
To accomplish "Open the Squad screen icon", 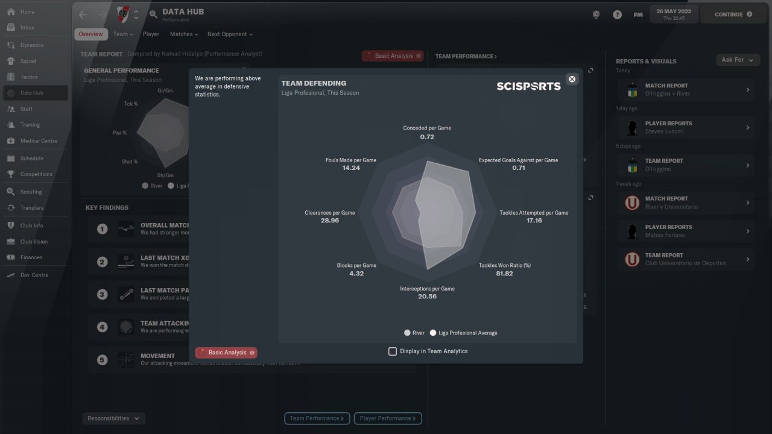I will pyautogui.click(x=11, y=61).
